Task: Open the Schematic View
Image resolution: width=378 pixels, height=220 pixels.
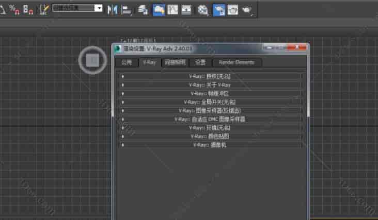Action: (x=186, y=9)
